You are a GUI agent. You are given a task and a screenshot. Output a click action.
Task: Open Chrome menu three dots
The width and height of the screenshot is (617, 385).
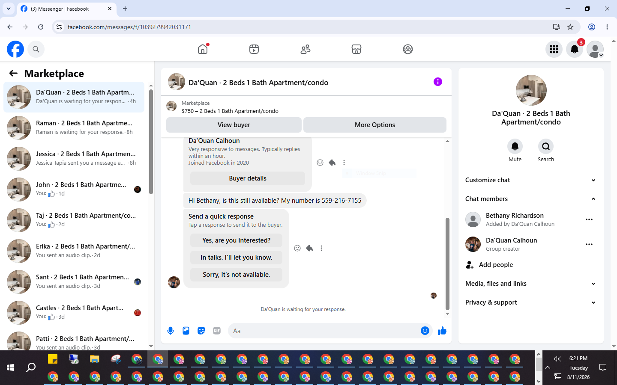click(607, 27)
